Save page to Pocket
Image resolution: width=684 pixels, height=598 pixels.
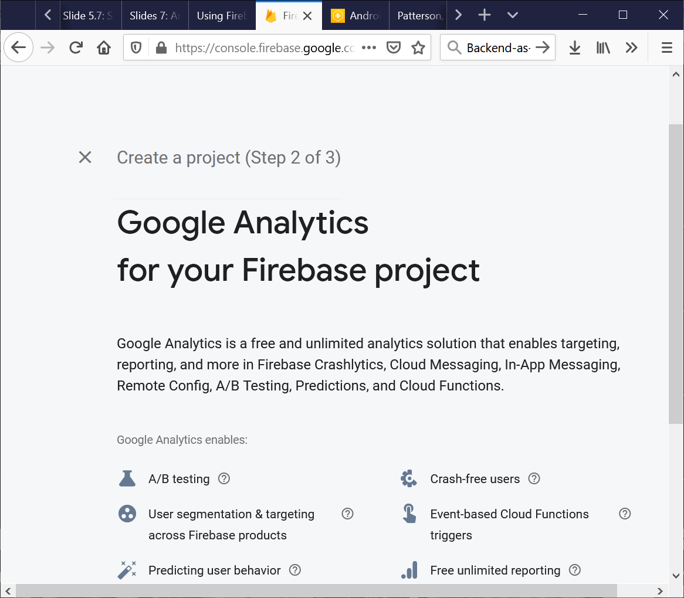point(394,47)
